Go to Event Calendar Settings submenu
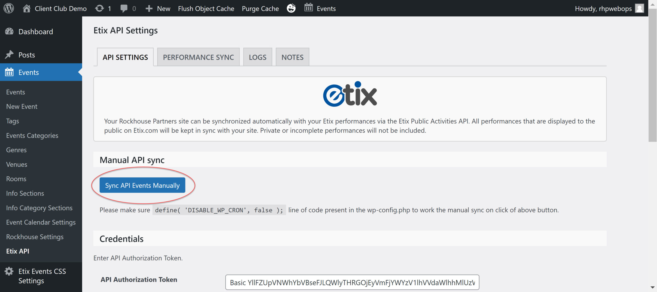 tap(41, 222)
